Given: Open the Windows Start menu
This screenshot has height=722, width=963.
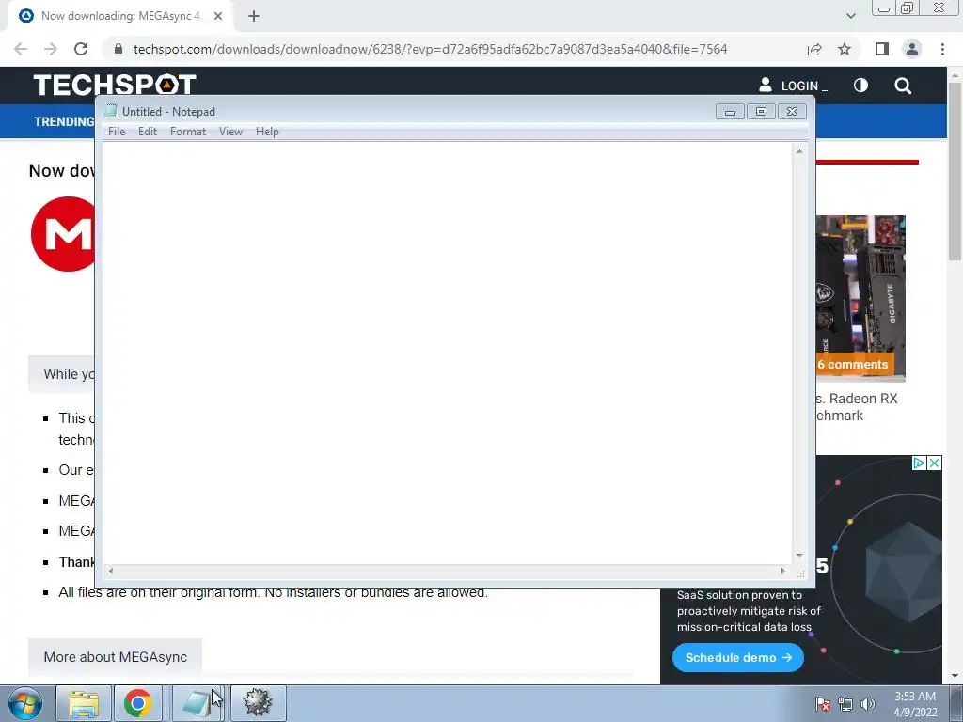Looking at the screenshot, I should coord(25,703).
